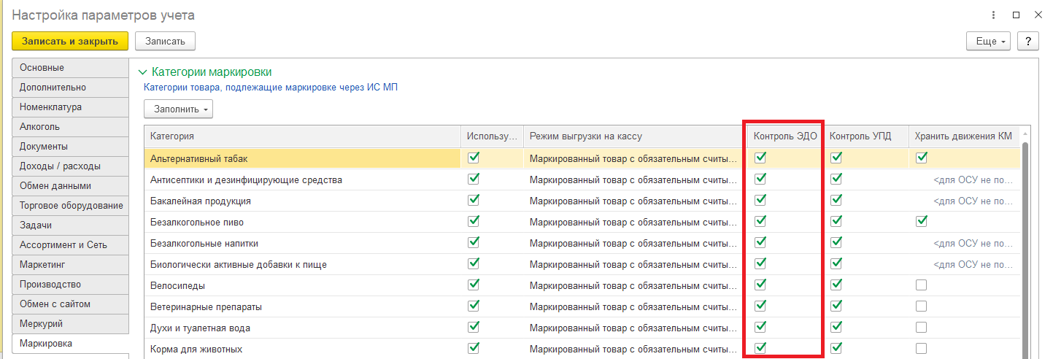The height and width of the screenshot is (359, 1053).
Task: Open the Торговое оборудование tab
Action: click(71, 205)
